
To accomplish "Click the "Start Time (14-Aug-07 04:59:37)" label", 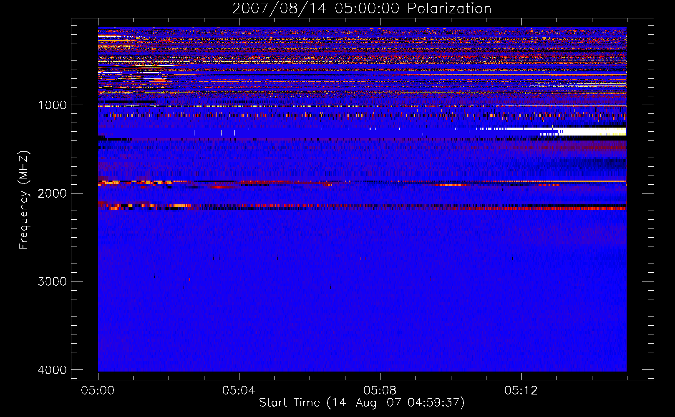I will (x=362, y=403).
